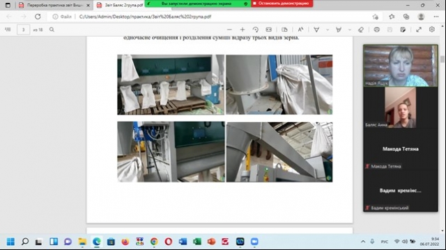Print the PDF document
Viewport: 446px width, 250px height.
(x=376, y=29)
